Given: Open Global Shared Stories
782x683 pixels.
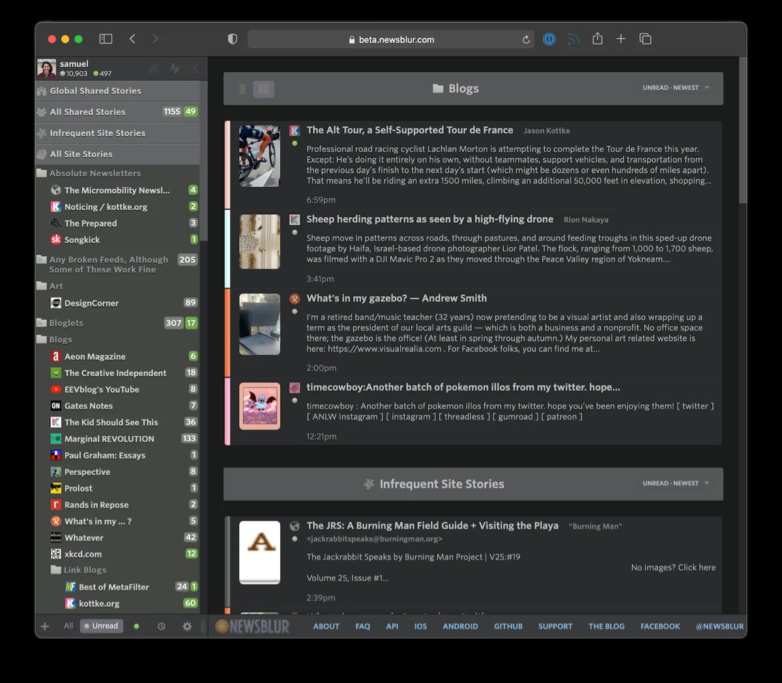Looking at the screenshot, I should click(x=117, y=91).
